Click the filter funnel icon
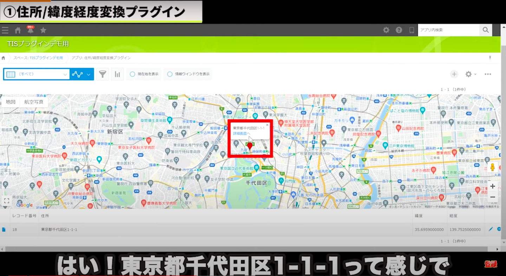Viewport: 506px width, 276px height. (102, 74)
